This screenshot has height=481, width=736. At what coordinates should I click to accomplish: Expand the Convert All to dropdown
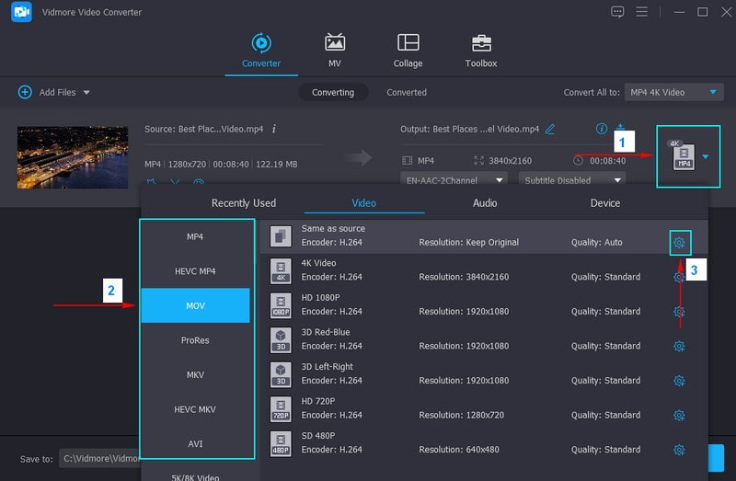click(x=673, y=93)
